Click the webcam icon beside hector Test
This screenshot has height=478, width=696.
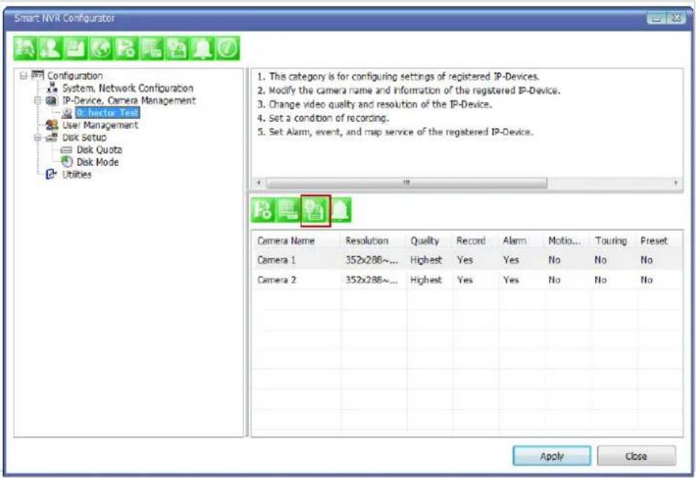[67, 113]
